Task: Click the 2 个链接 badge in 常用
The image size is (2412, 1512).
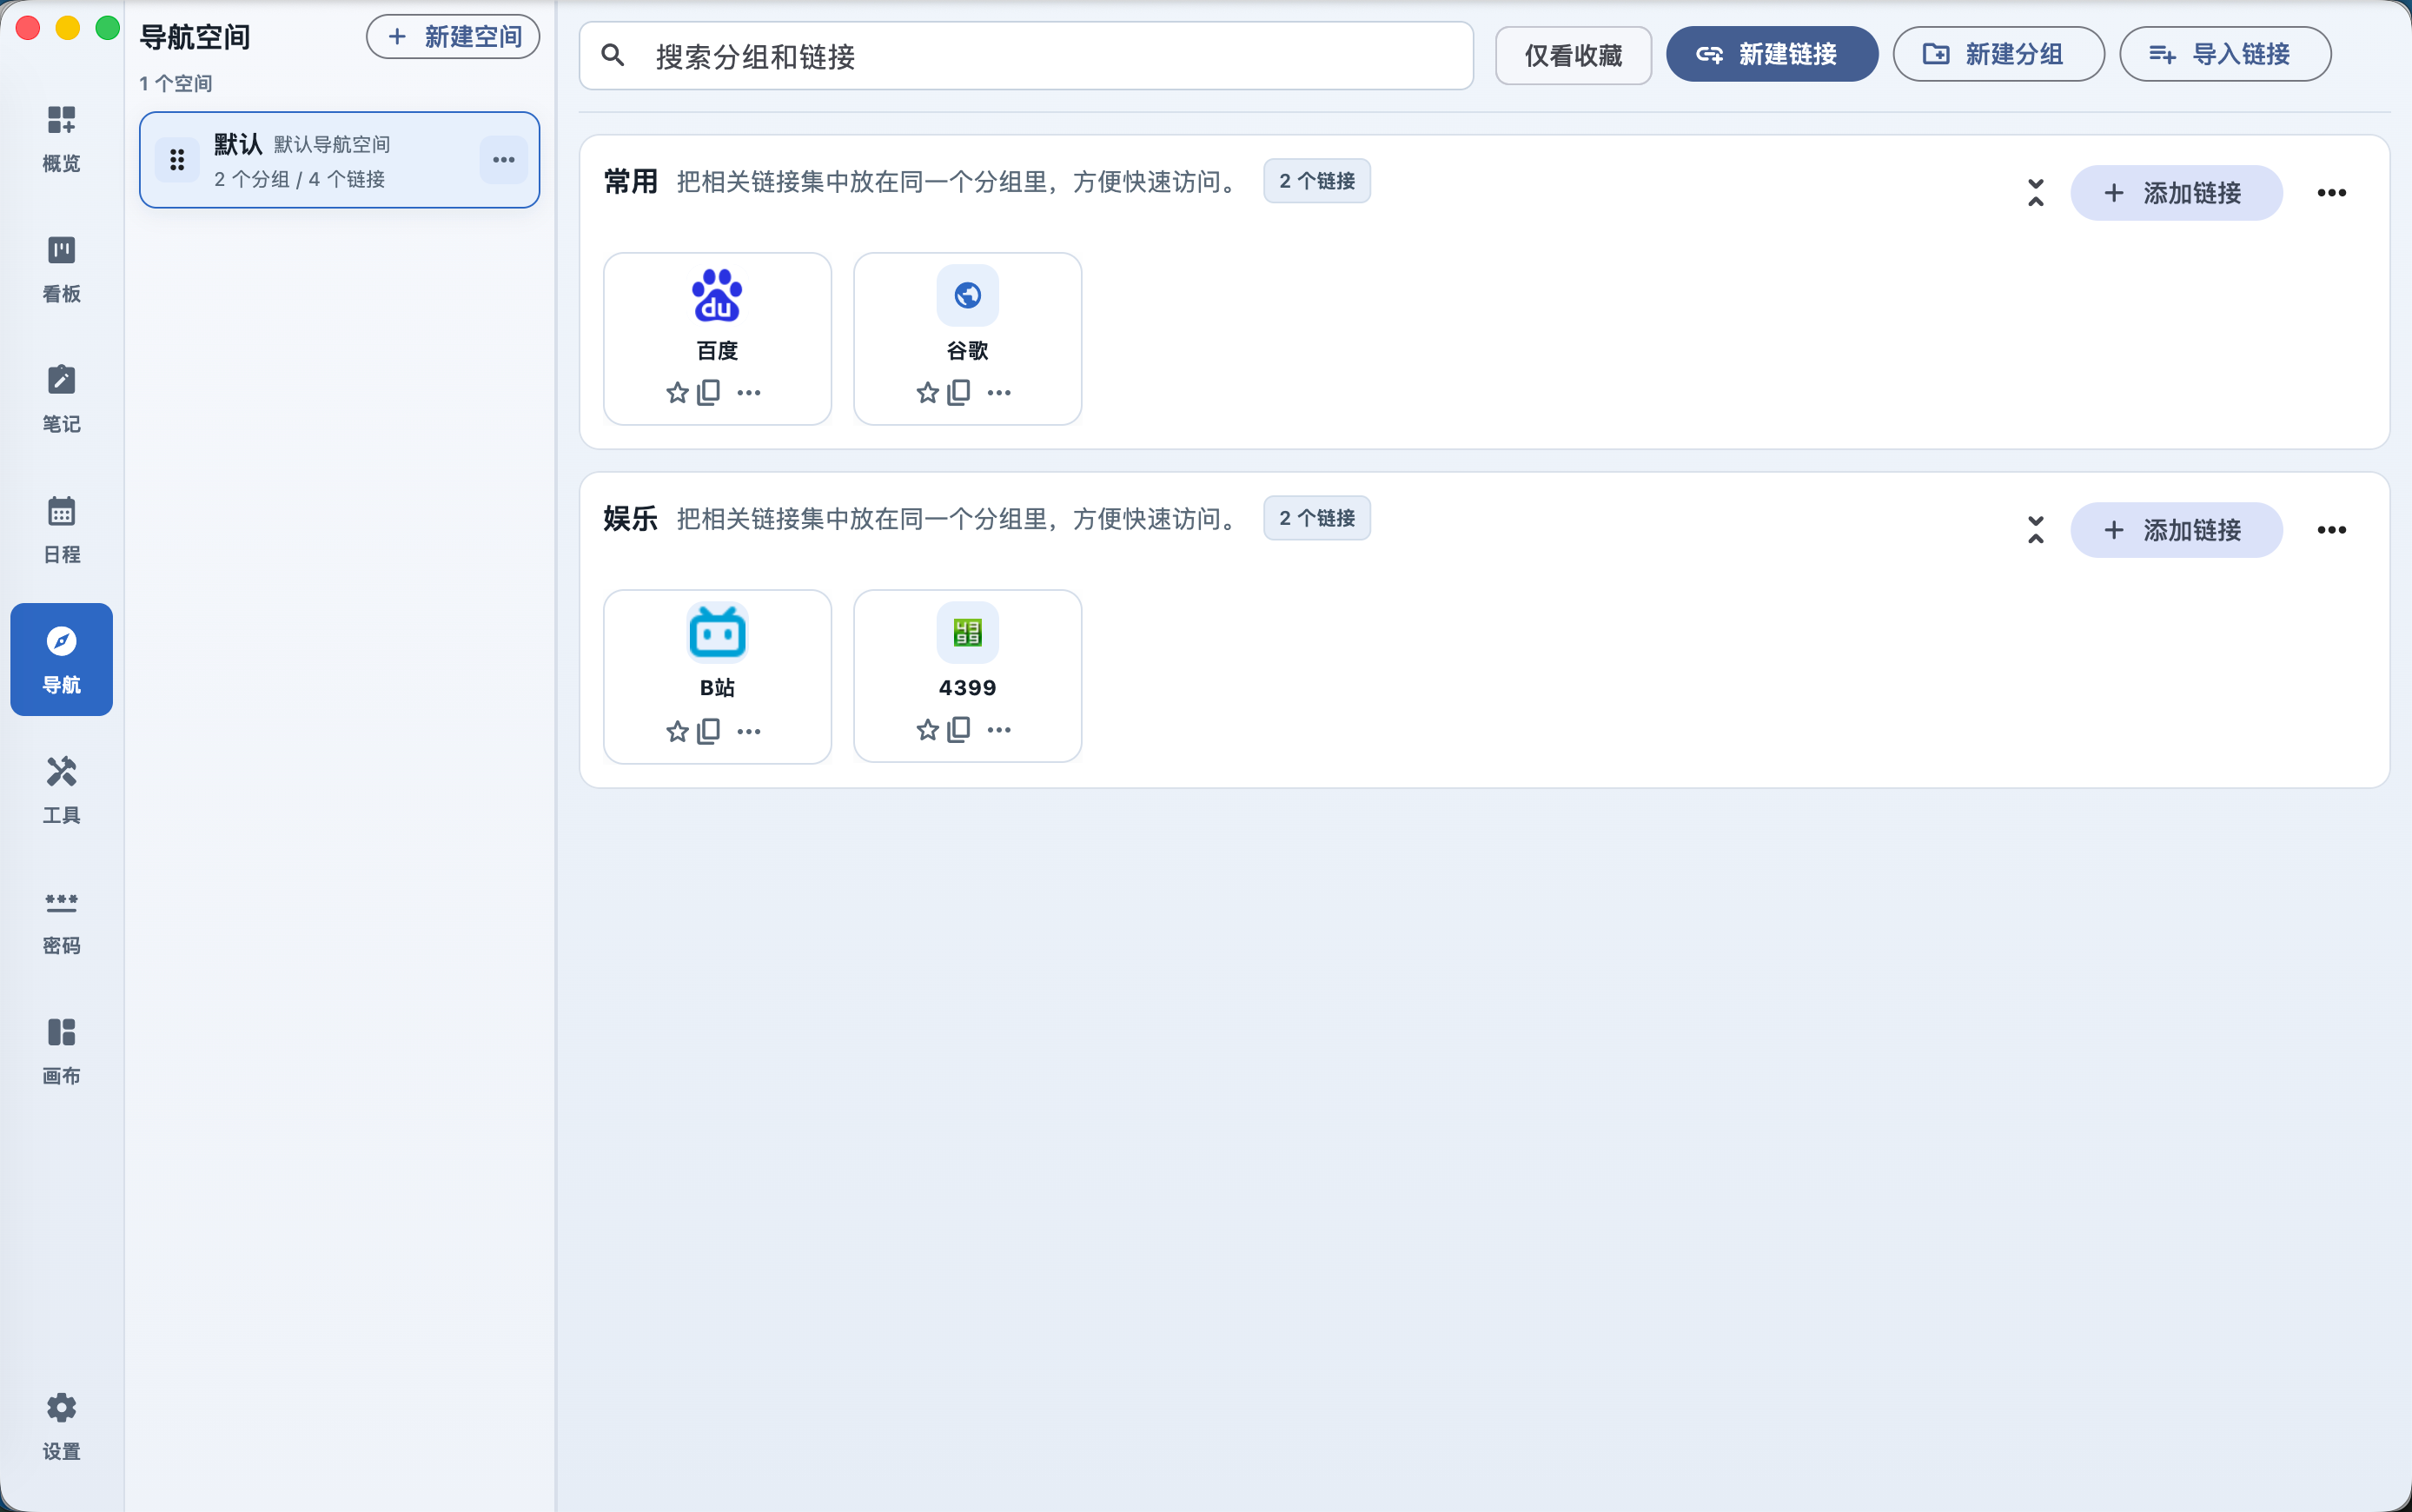Action: (1316, 181)
